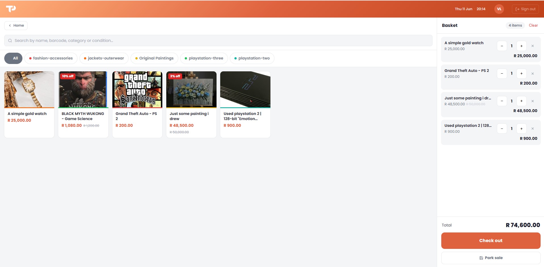This screenshot has height=267, width=544.
Task: Open the VL user avatar
Action: point(499,9)
